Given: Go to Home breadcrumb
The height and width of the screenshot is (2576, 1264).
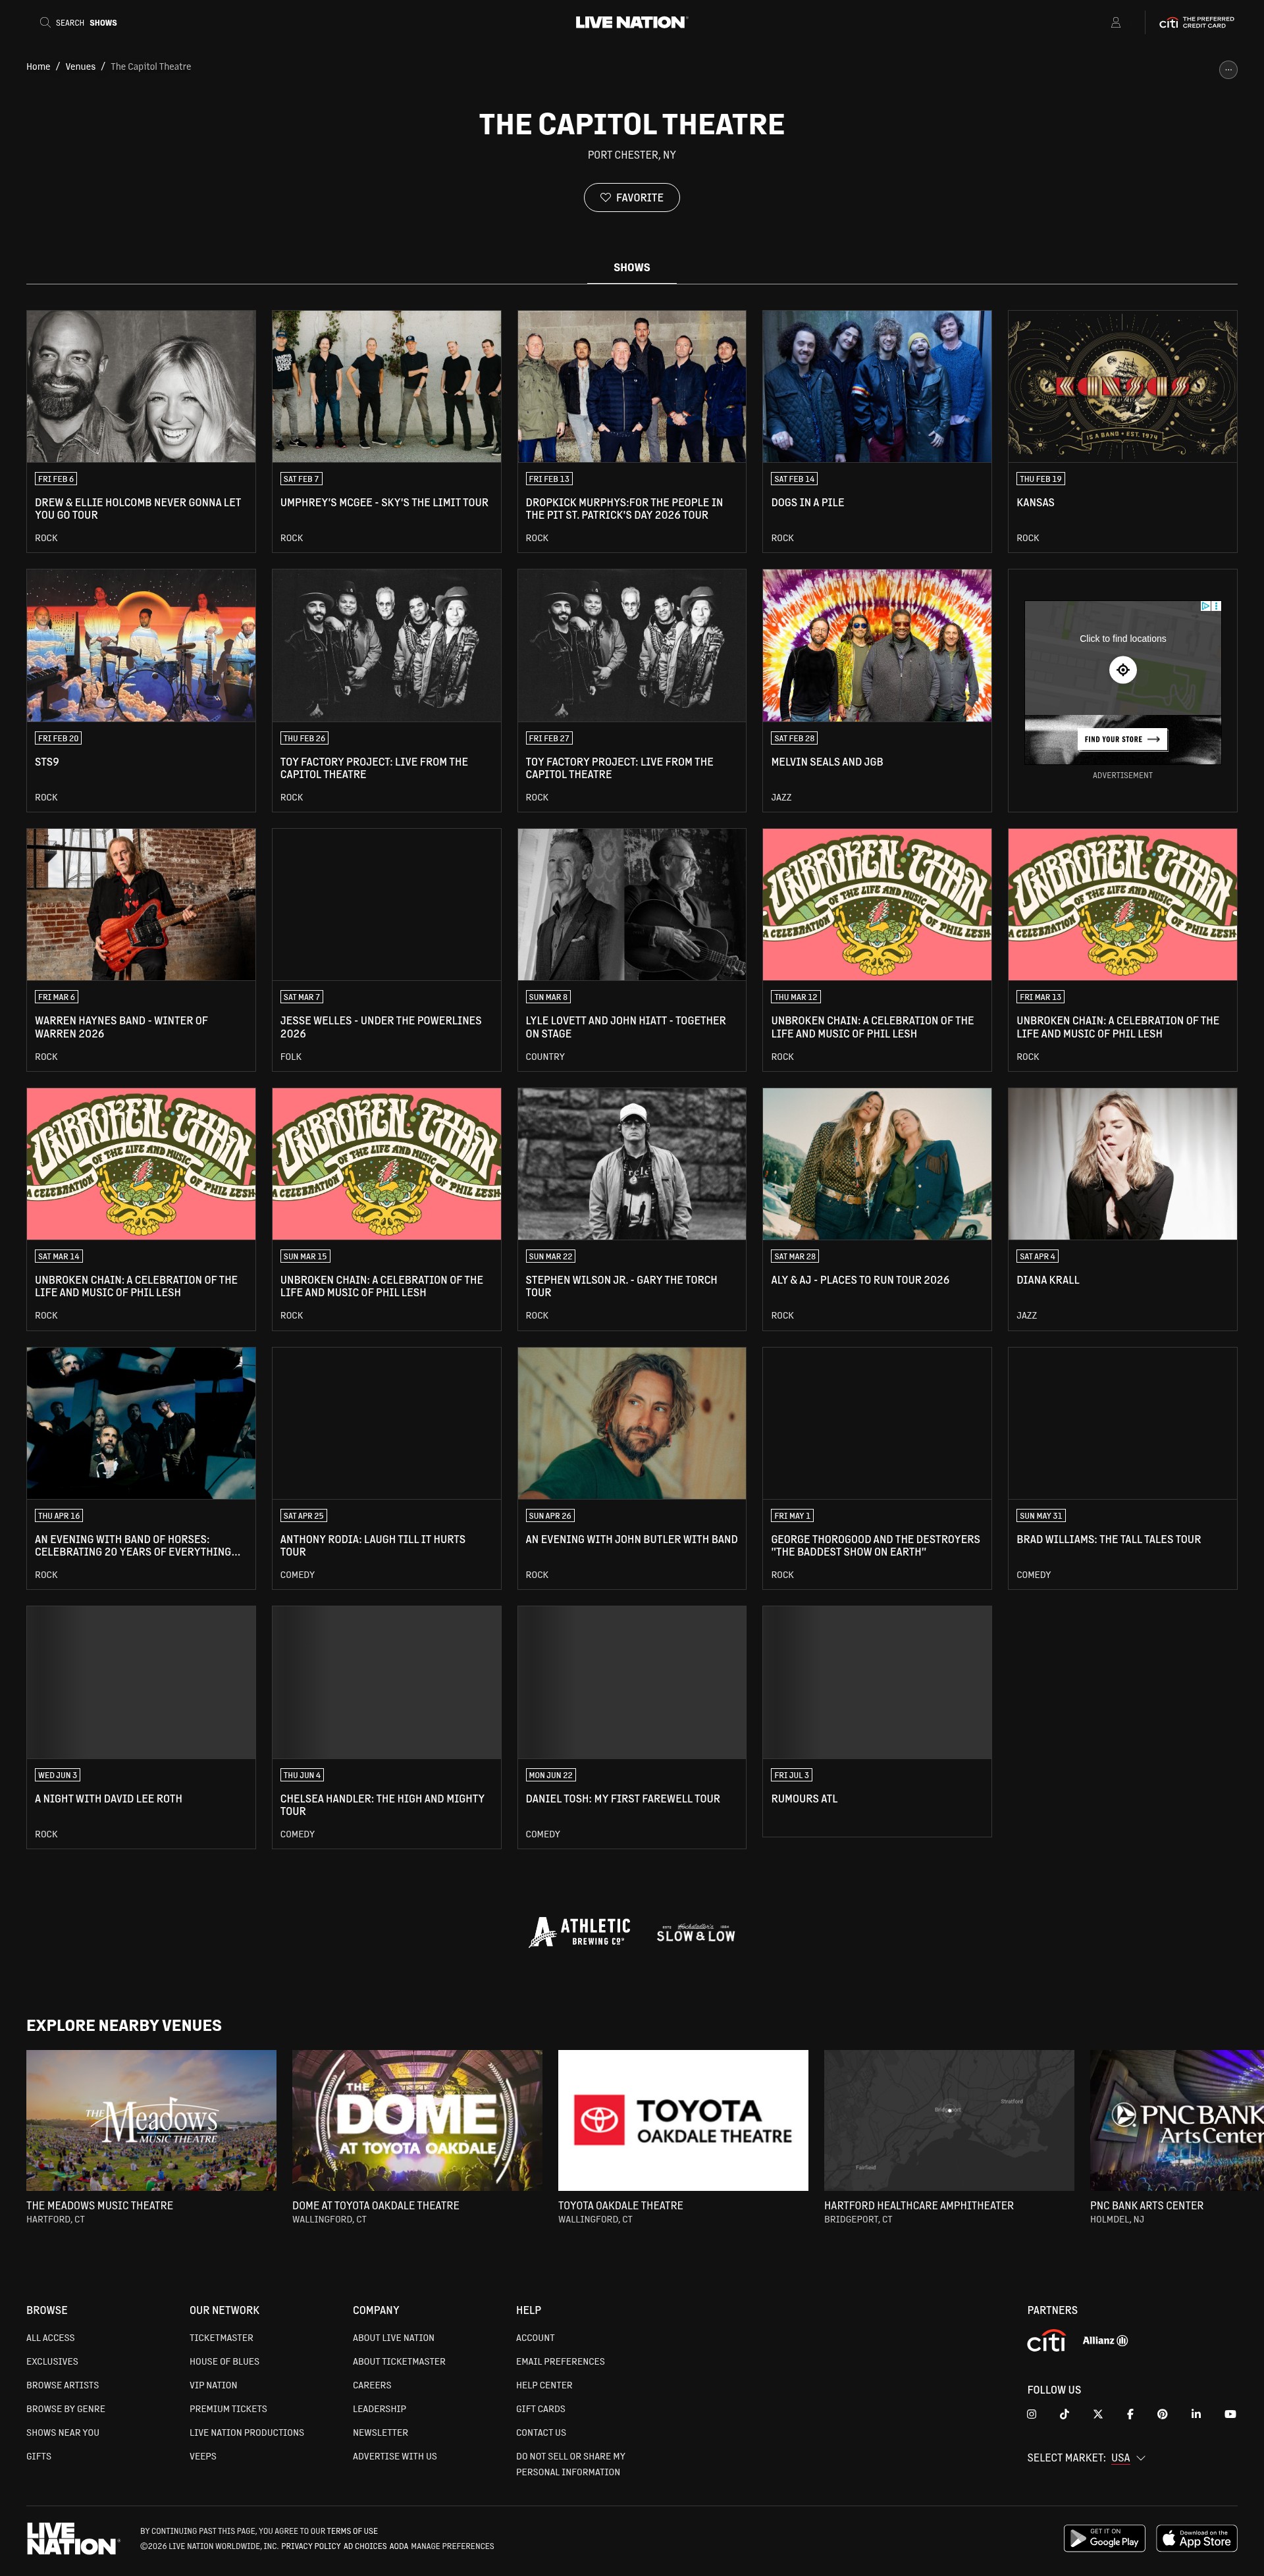Looking at the screenshot, I should [38, 67].
